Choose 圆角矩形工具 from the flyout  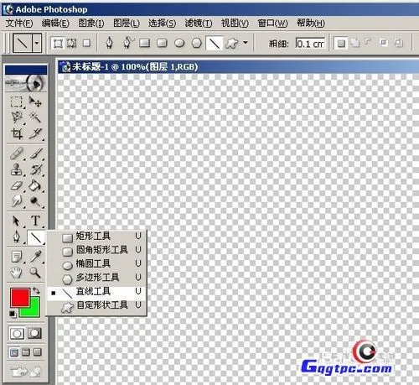[96, 250]
